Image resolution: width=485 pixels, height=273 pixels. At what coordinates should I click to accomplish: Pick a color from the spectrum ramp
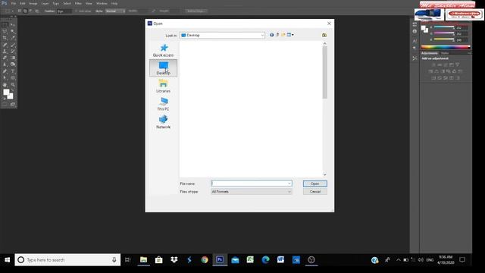pyautogui.click(x=446, y=47)
